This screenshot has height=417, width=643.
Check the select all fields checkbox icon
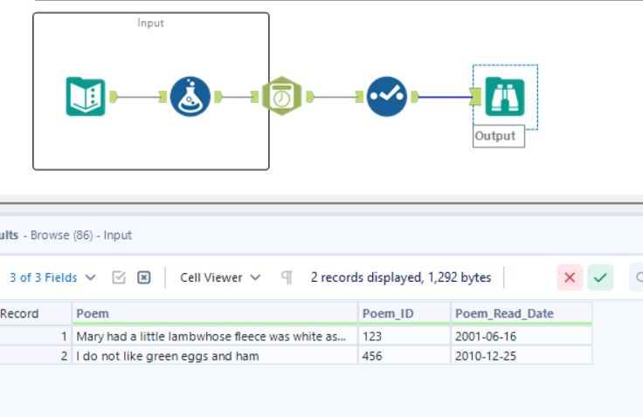click(120, 277)
